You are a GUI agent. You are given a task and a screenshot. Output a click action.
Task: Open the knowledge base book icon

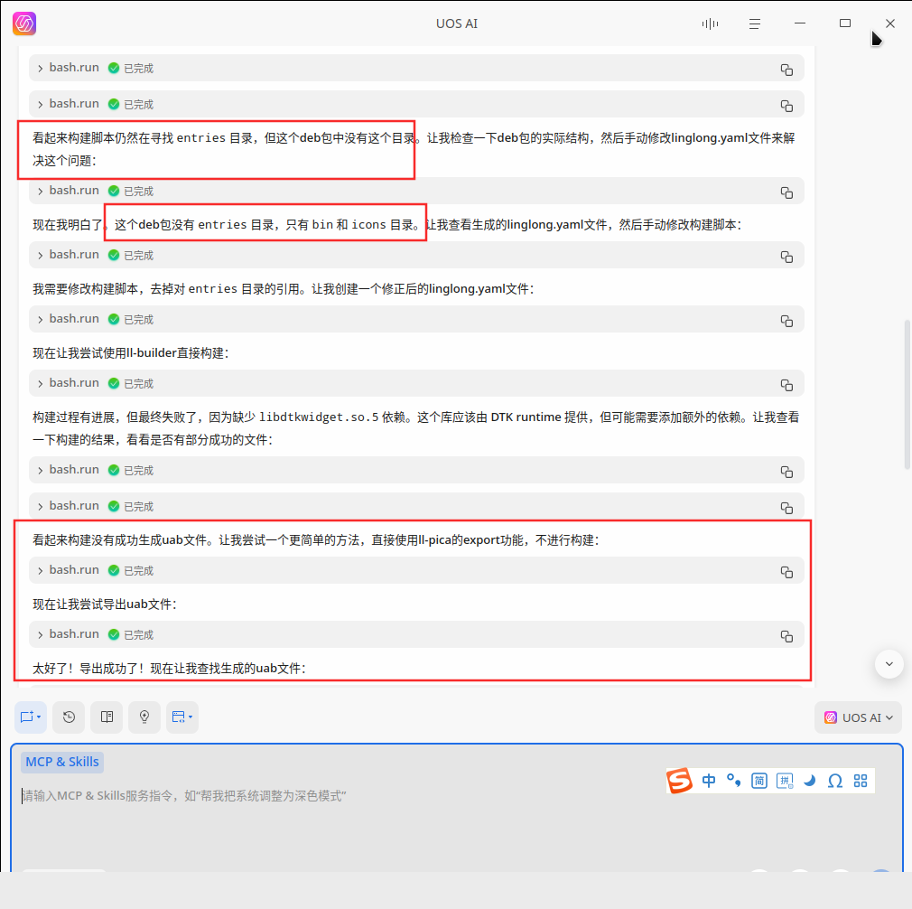[x=107, y=717]
